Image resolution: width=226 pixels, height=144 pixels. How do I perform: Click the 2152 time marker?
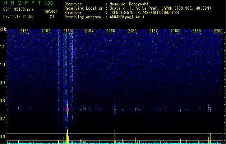[x=46, y=31]
